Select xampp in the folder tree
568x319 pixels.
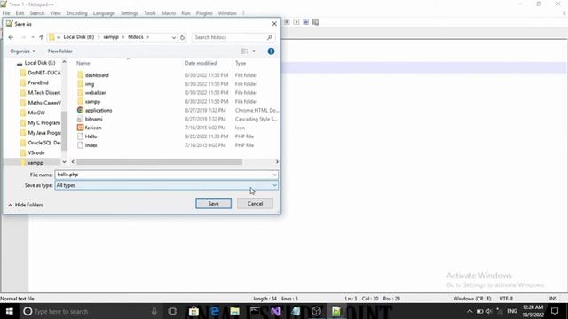coord(35,163)
